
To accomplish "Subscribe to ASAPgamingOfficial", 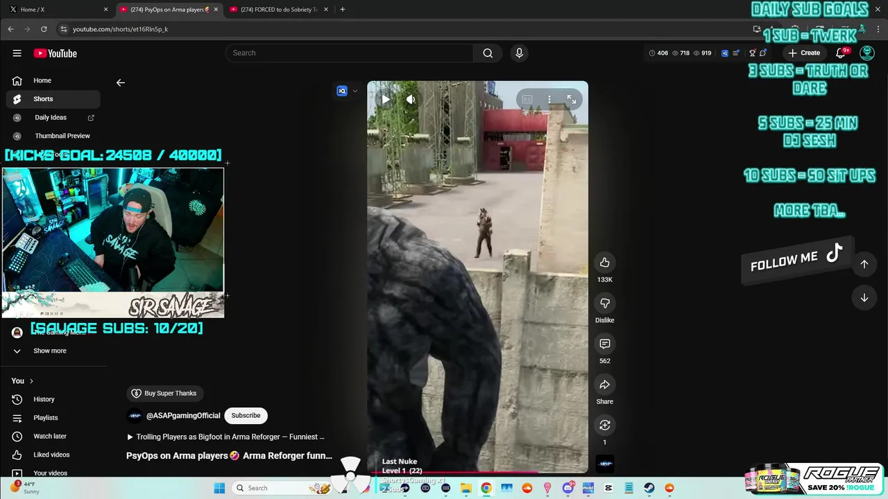I will click(246, 416).
